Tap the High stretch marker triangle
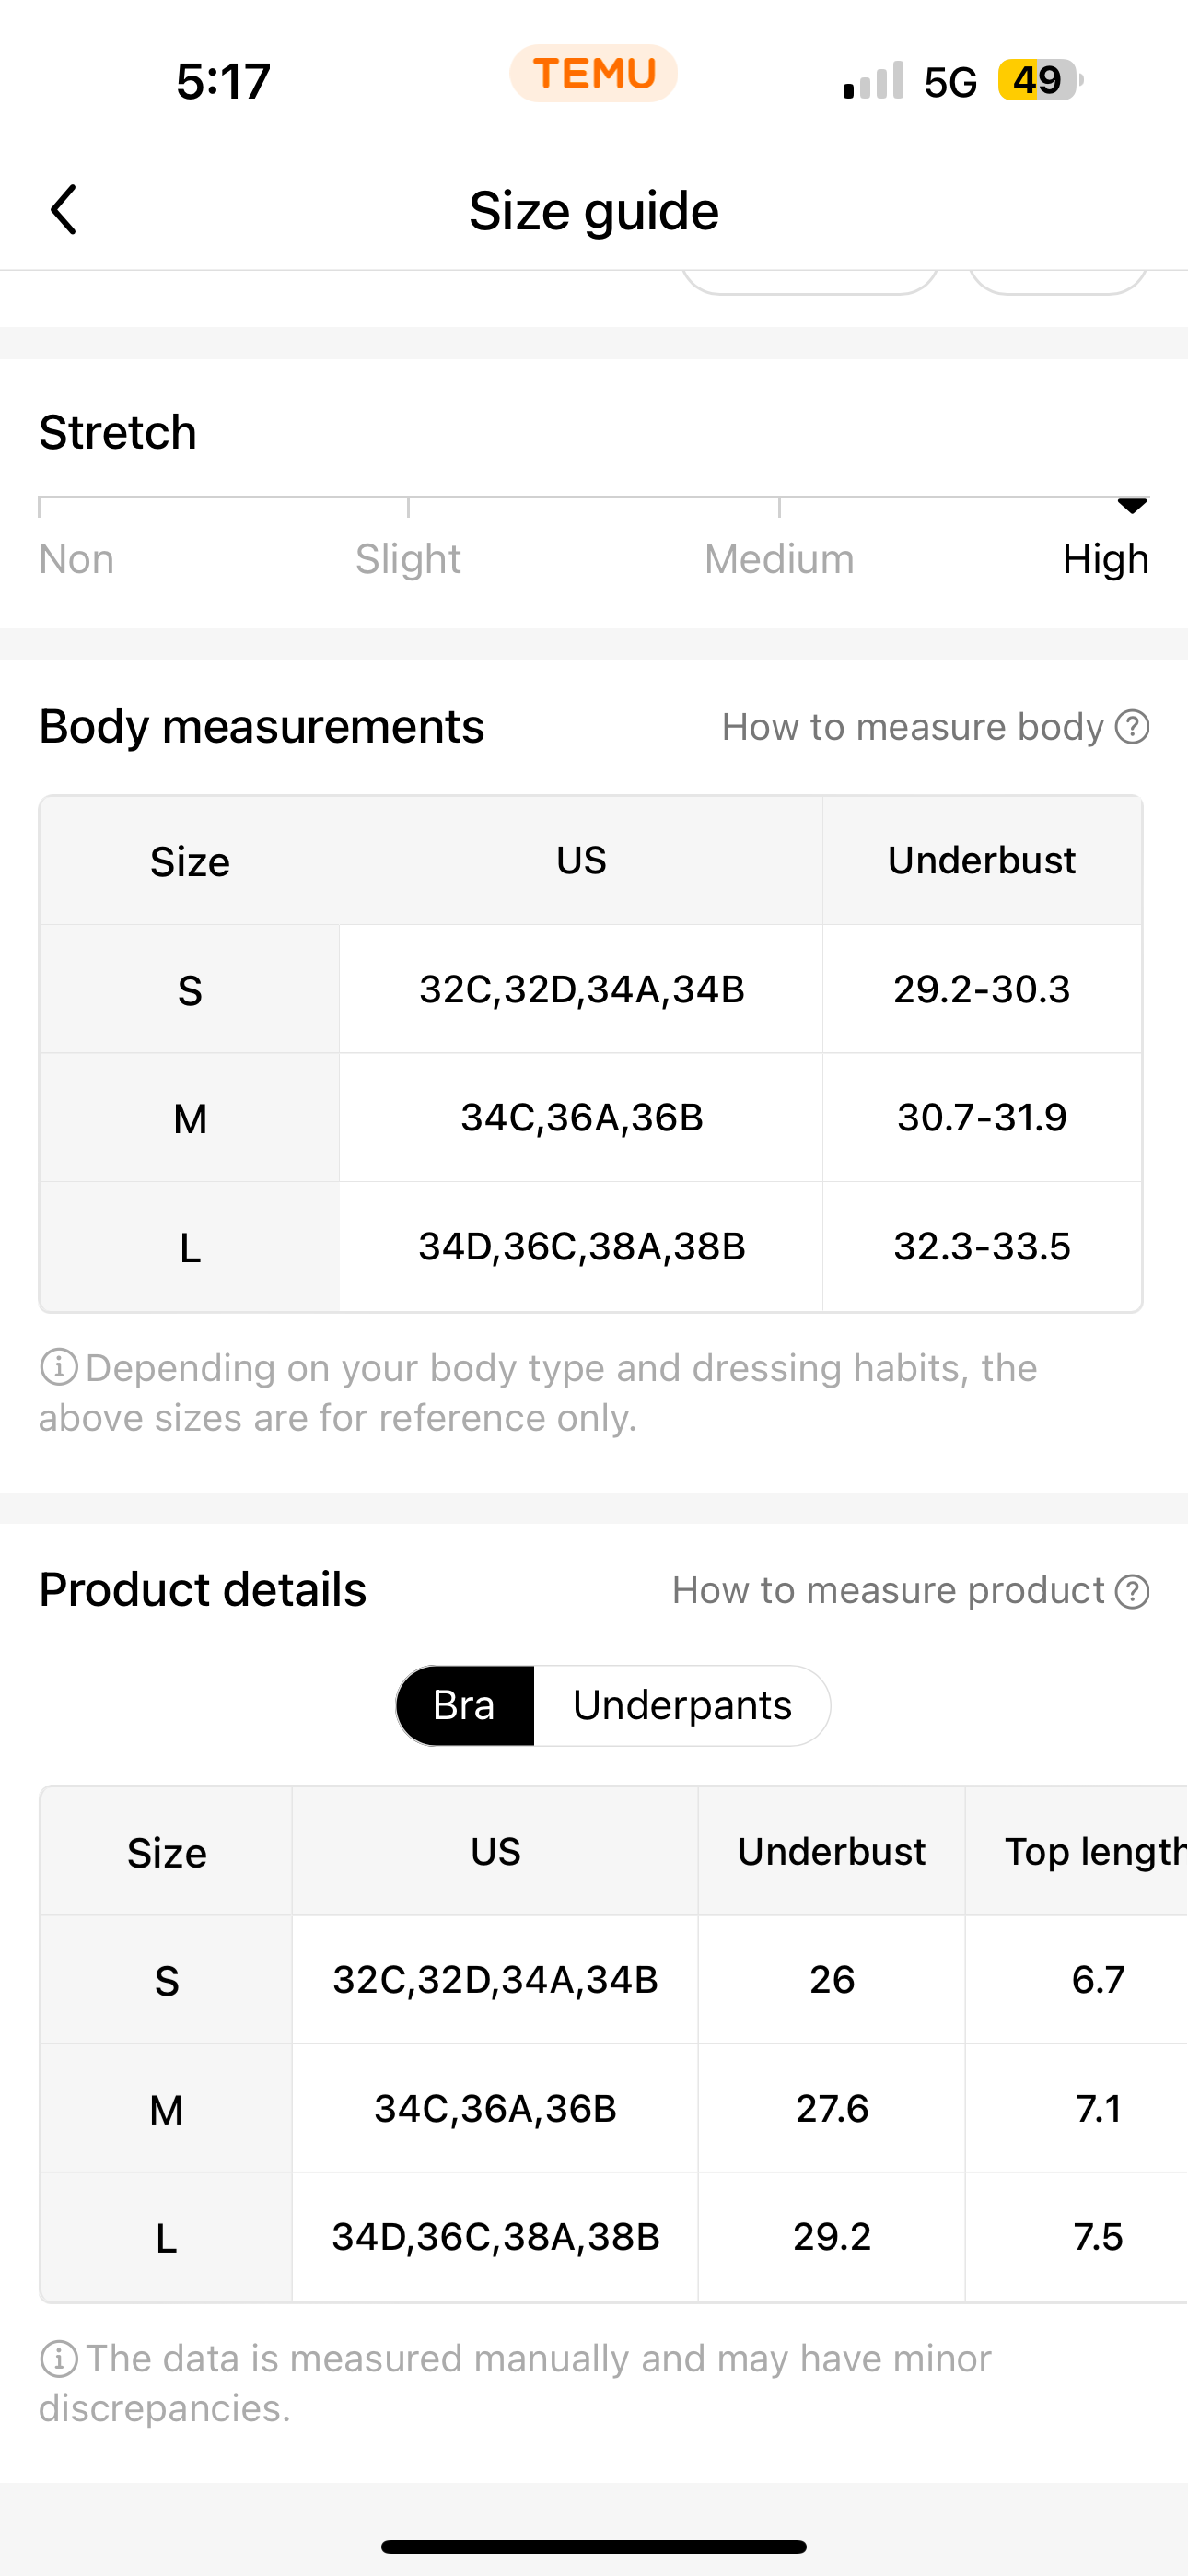 (x=1132, y=506)
